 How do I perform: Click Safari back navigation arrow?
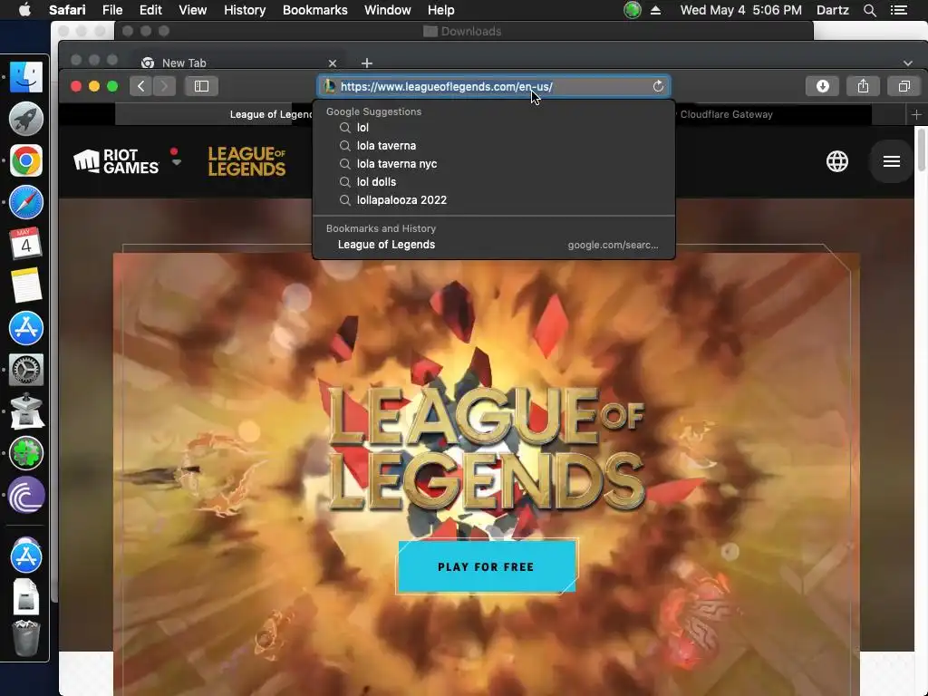pos(140,86)
